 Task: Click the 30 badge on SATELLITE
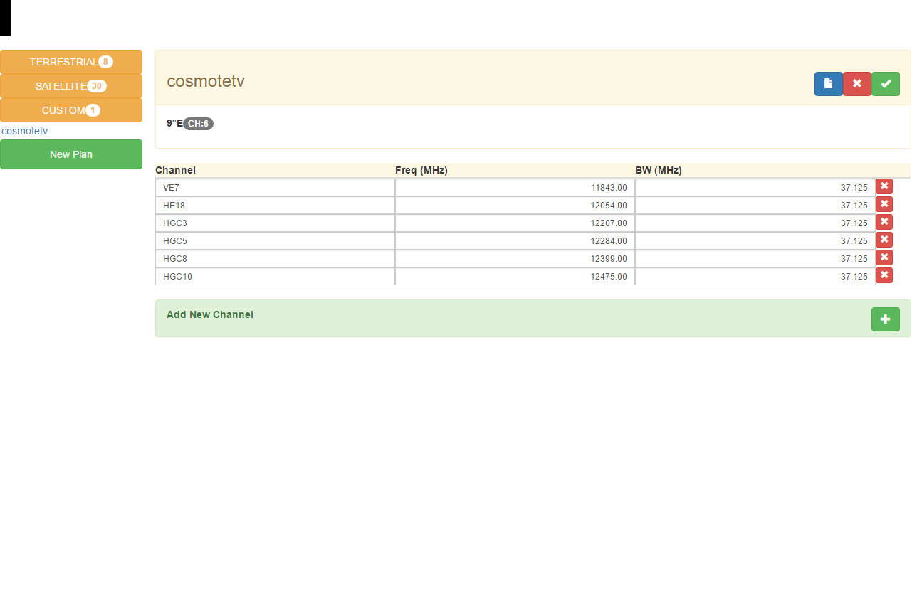click(x=97, y=86)
